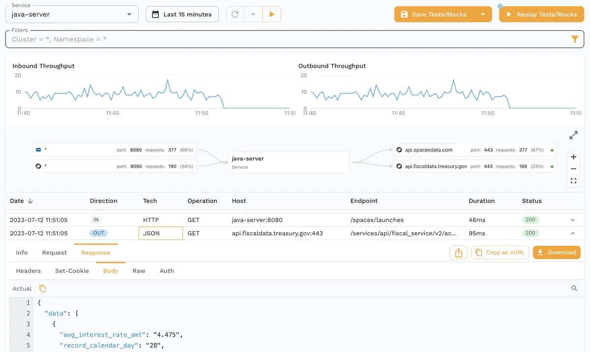Copy the Actual response body via clipboard icon
Viewport: 590px width, 352px height.
click(x=42, y=289)
